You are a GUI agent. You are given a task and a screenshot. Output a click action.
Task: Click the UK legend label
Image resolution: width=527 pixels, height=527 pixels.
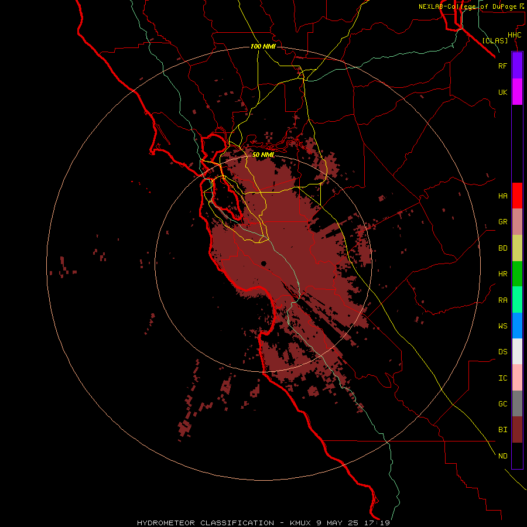coord(502,92)
